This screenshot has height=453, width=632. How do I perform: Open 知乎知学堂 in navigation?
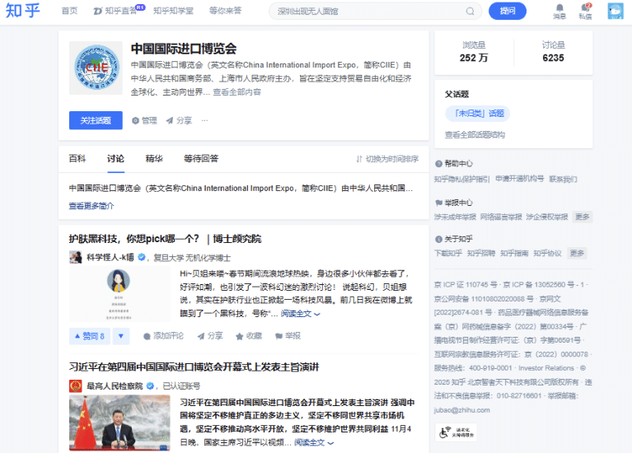click(173, 11)
